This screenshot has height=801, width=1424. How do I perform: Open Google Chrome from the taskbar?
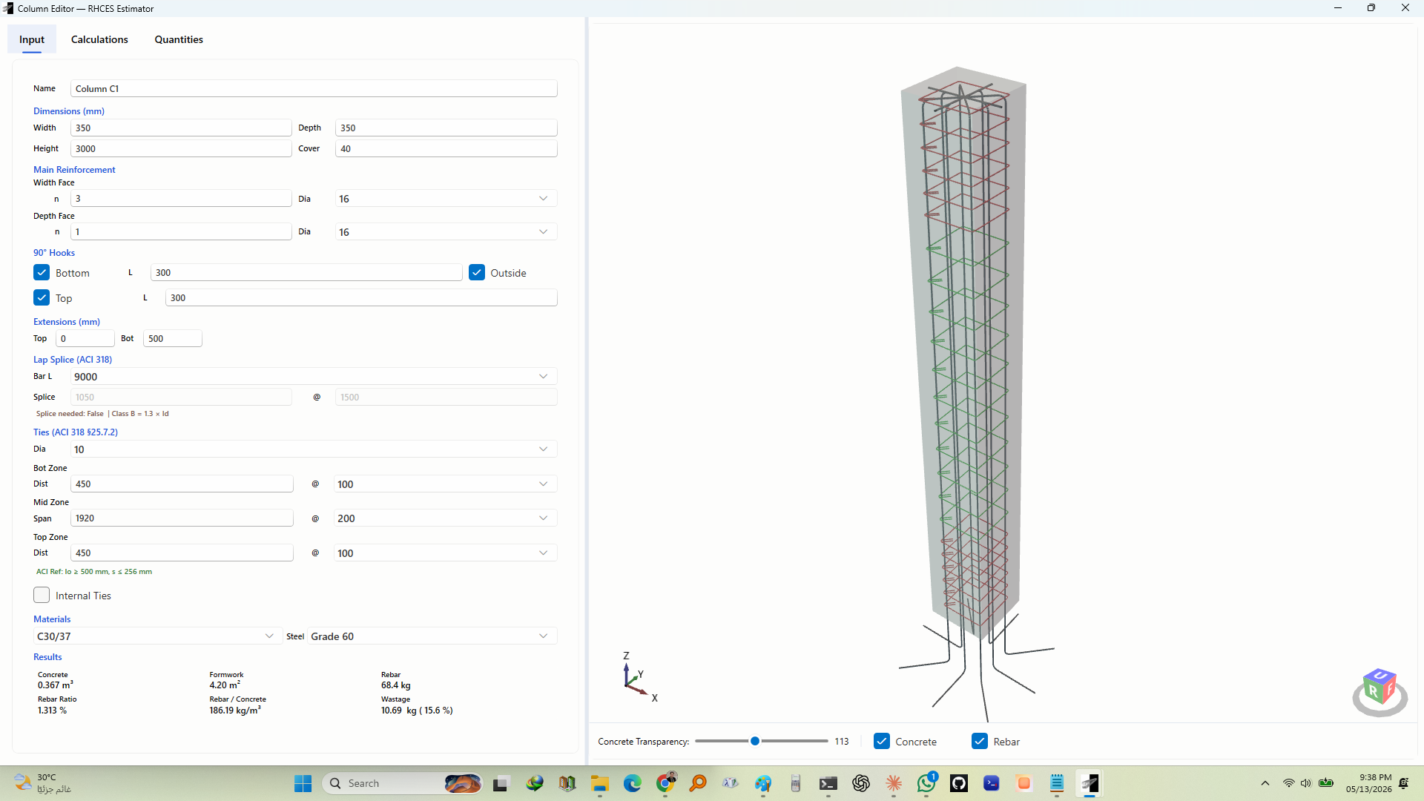pos(665,783)
